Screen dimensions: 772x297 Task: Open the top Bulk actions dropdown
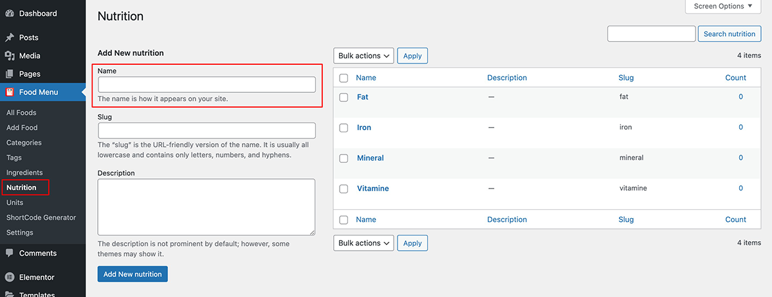(363, 56)
